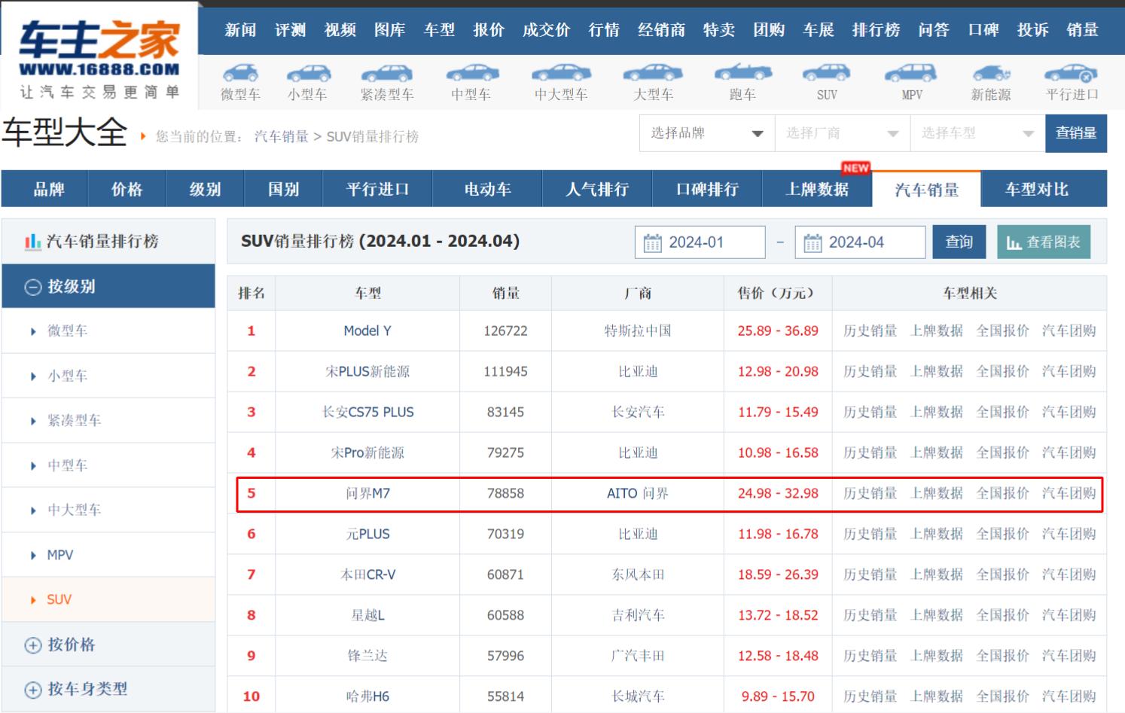
Task: Switch to the 上牌数据 tab
Action: click(x=817, y=189)
